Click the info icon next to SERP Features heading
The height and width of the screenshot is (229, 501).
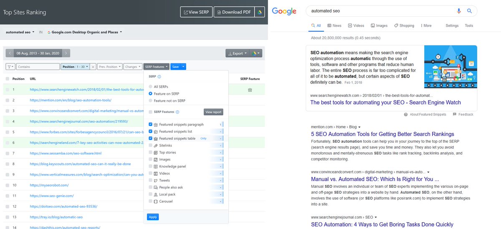(178, 112)
